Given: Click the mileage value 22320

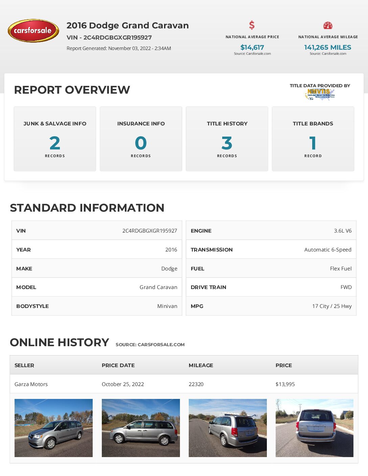Looking at the screenshot, I should (196, 384).
